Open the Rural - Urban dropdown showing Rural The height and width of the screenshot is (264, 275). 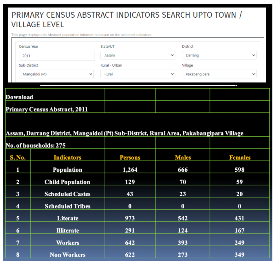pos(138,74)
